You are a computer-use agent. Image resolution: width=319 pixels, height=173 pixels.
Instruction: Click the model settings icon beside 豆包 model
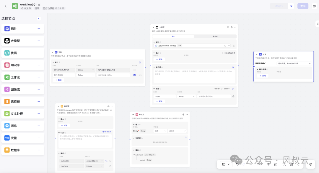tap(234, 46)
